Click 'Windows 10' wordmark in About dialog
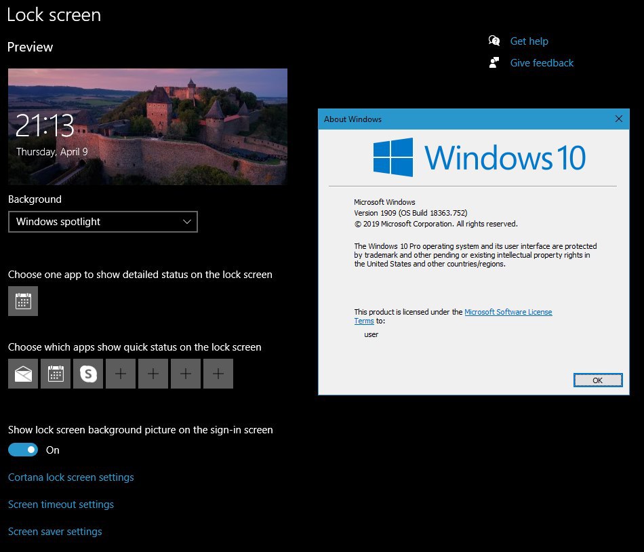The image size is (644, 552). click(x=505, y=157)
